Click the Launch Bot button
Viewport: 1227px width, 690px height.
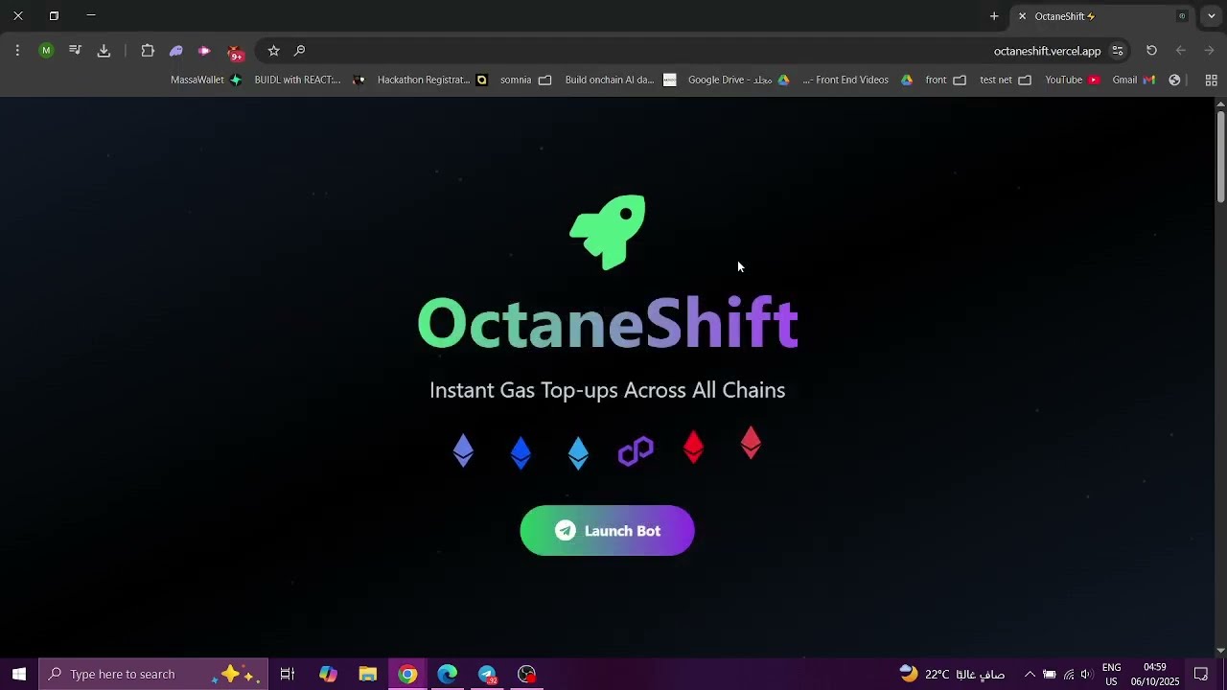607,531
